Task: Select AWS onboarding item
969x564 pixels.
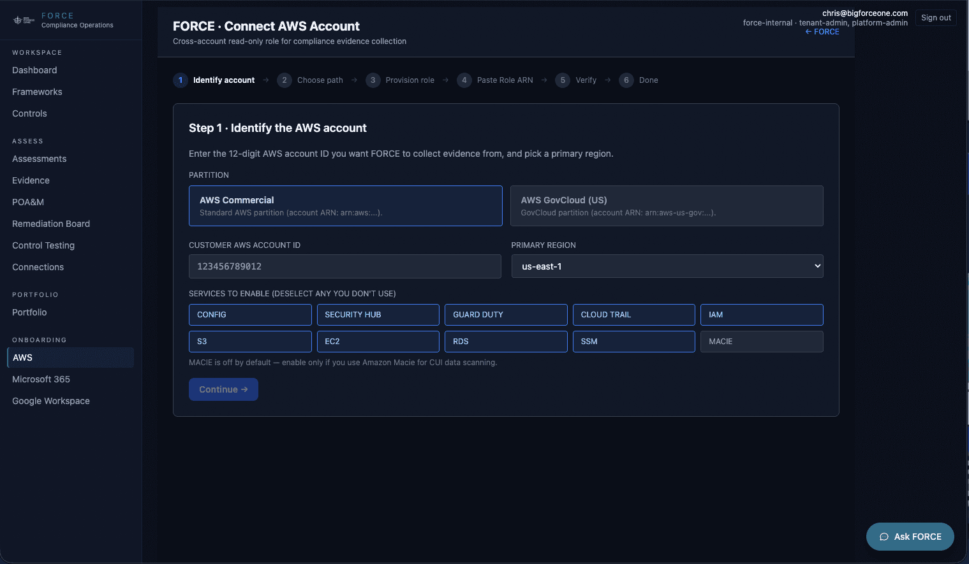Action: click(70, 358)
